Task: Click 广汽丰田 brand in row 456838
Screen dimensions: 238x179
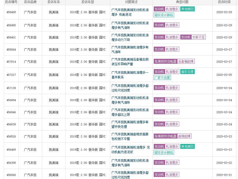Action: pyautogui.click(x=30, y=125)
